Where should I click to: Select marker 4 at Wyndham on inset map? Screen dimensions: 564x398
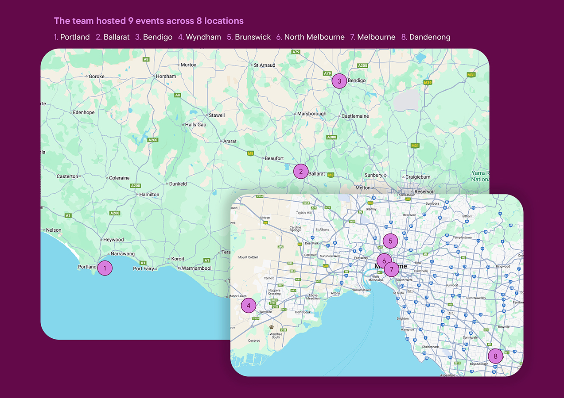pyautogui.click(x=249, y=305)
